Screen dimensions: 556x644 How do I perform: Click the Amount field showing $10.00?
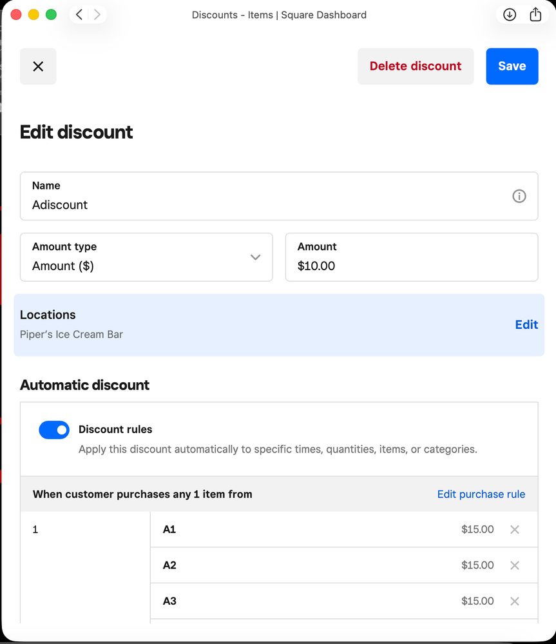click(411, 266)
